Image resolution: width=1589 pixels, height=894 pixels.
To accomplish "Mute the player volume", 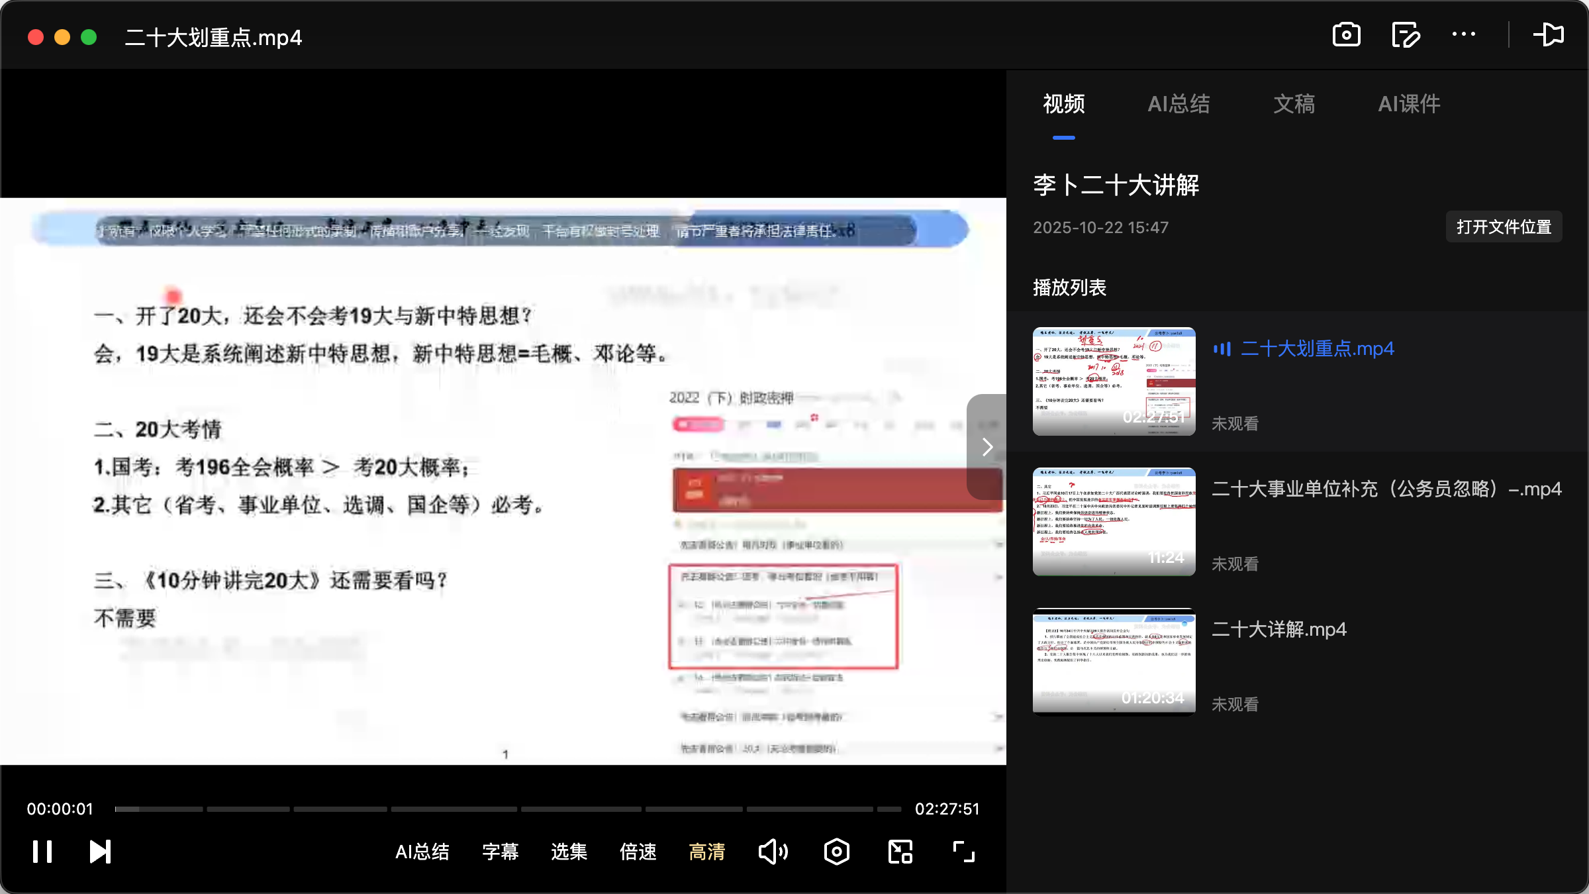I will (773, 851).
